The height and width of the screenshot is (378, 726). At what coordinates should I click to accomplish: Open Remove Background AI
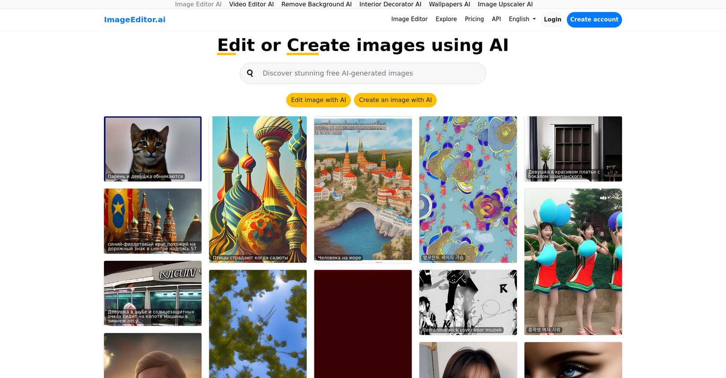coord(316,4)
